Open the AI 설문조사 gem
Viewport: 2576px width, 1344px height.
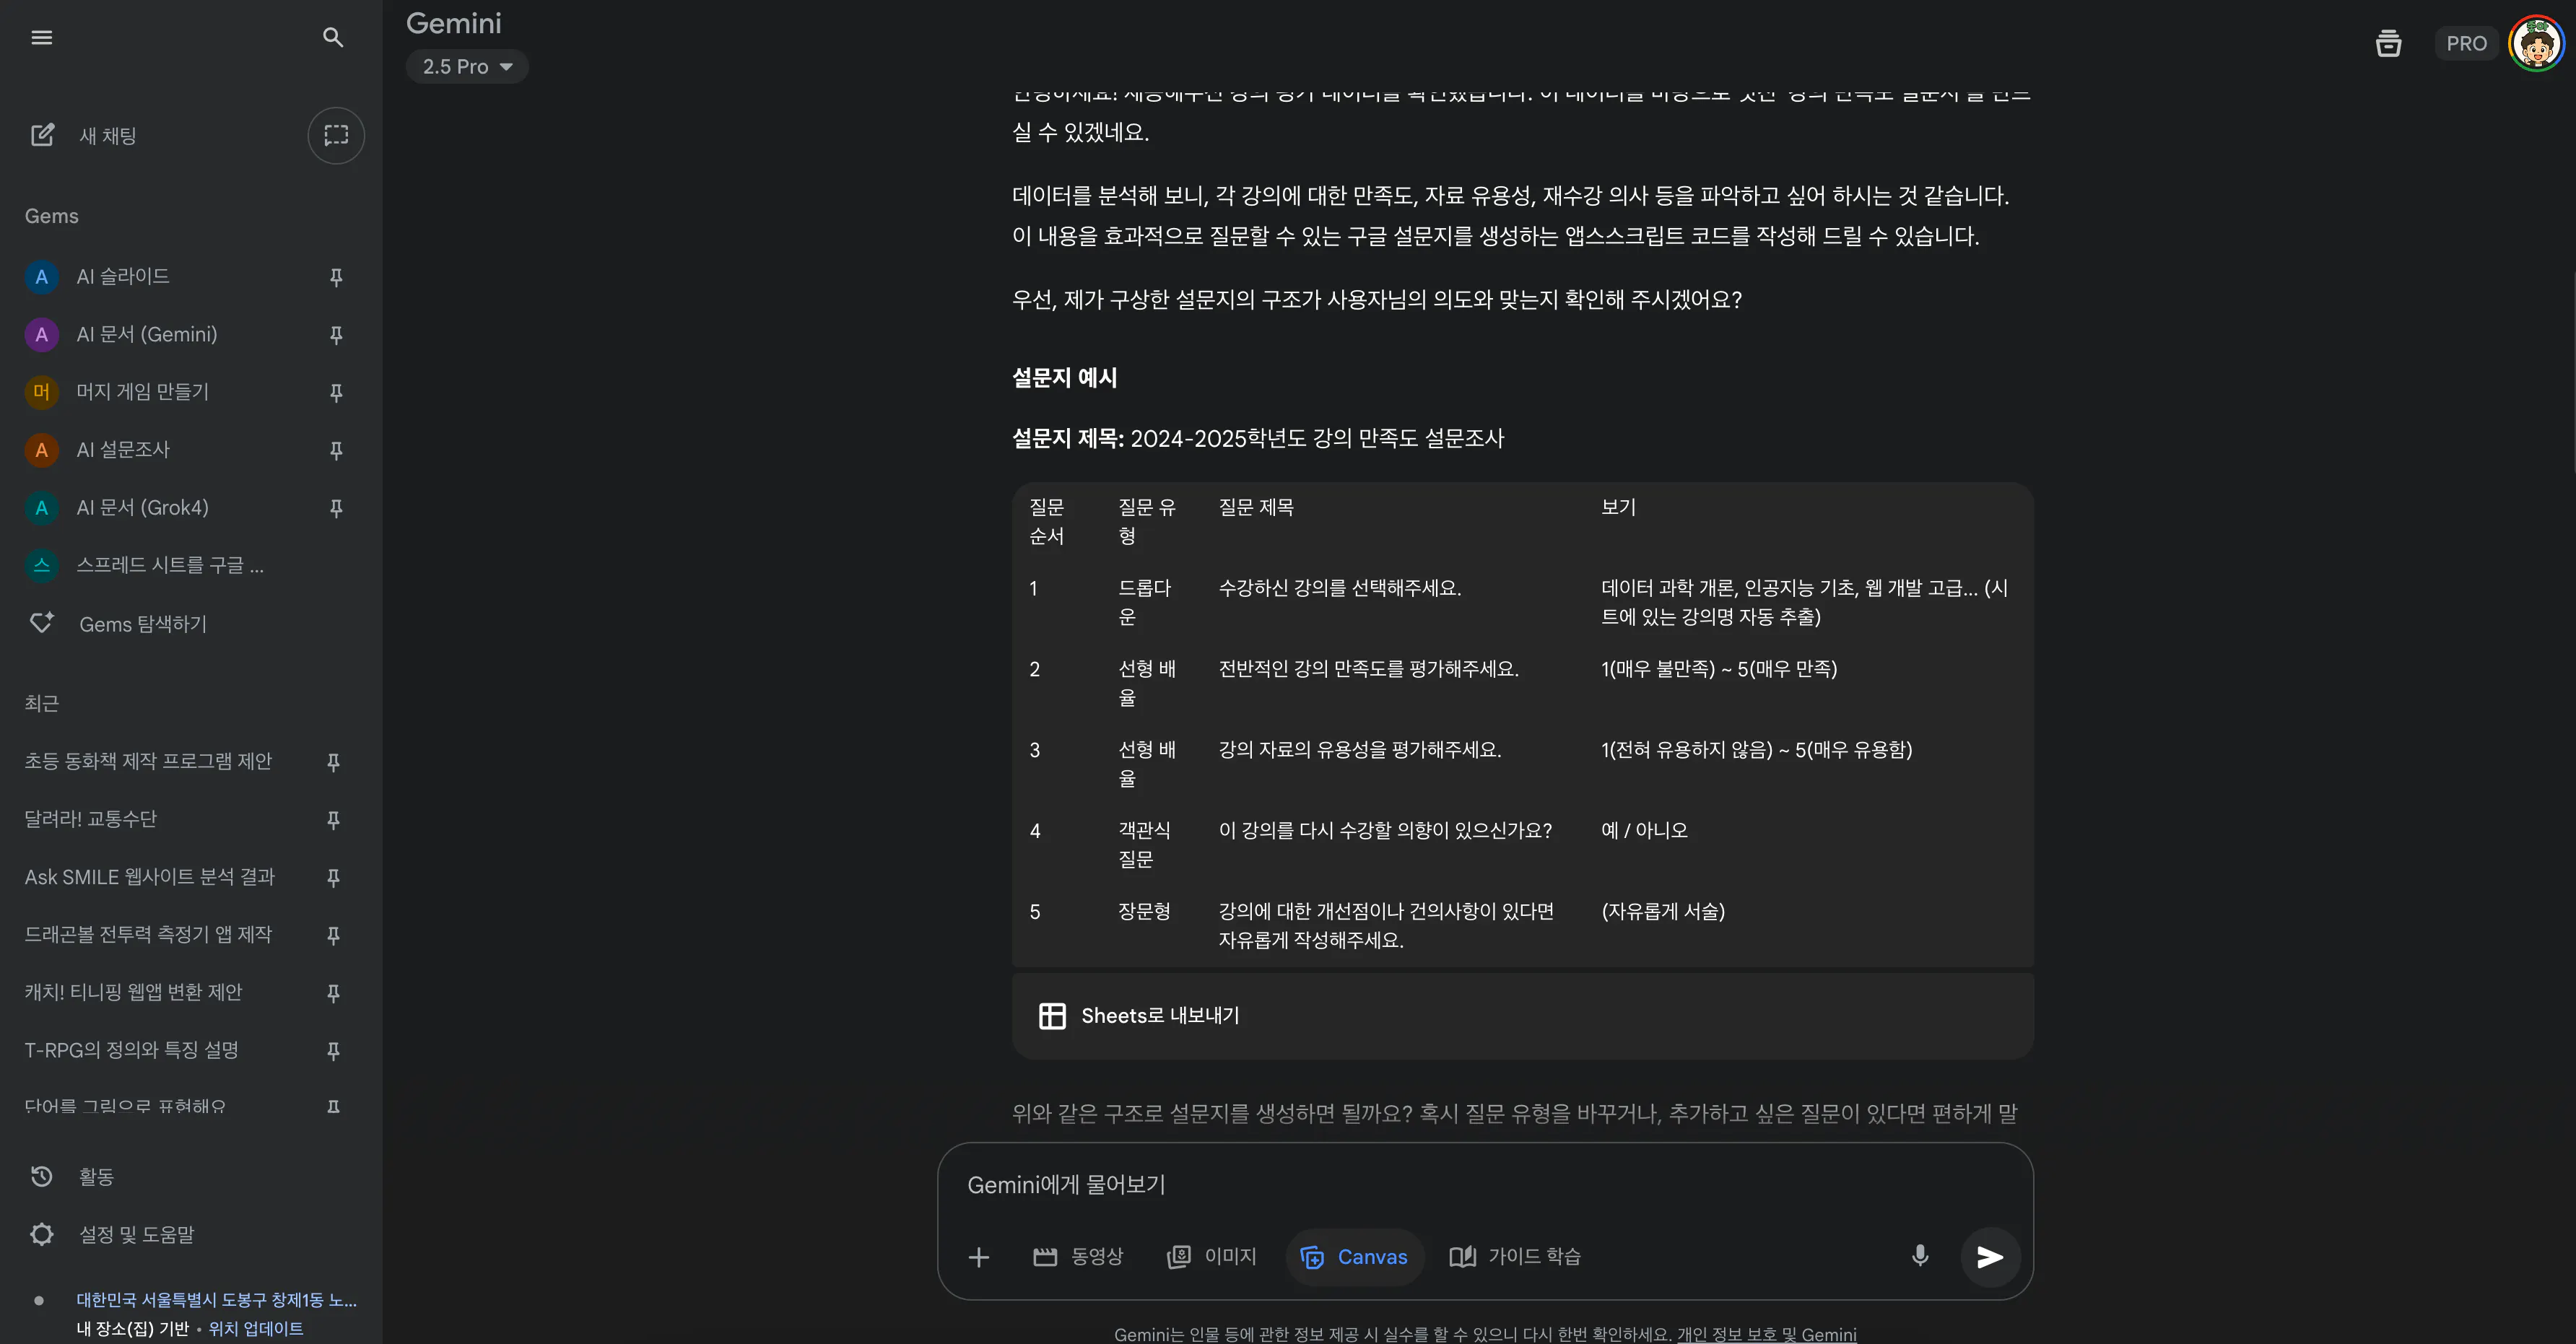[x=123, y=450]
